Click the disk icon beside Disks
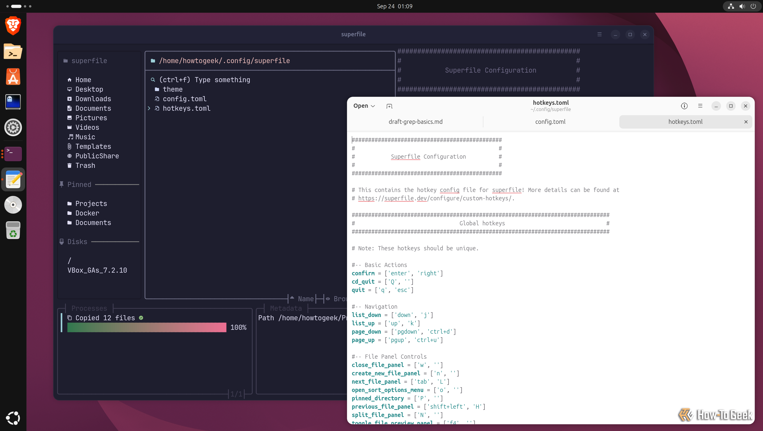The height and width of the screenshot is (431, 763). tap(61, 241)
